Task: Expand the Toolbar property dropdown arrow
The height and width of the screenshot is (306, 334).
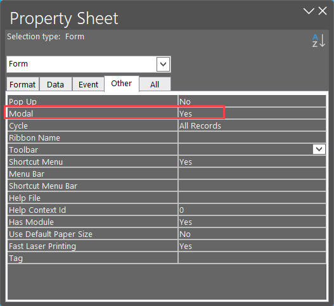Action: (319, 149)
